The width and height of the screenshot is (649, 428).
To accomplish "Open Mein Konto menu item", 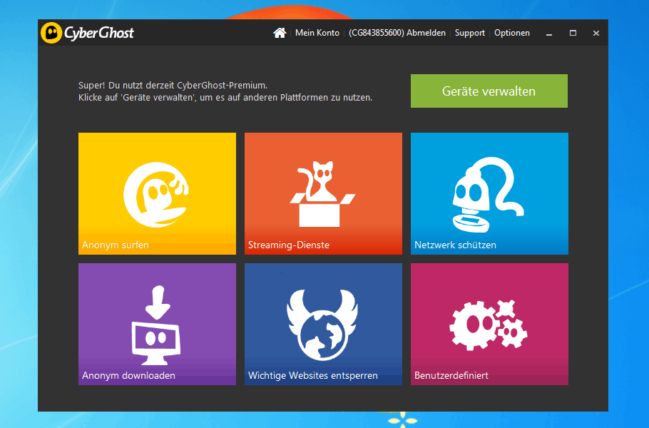I will point(317,33).
